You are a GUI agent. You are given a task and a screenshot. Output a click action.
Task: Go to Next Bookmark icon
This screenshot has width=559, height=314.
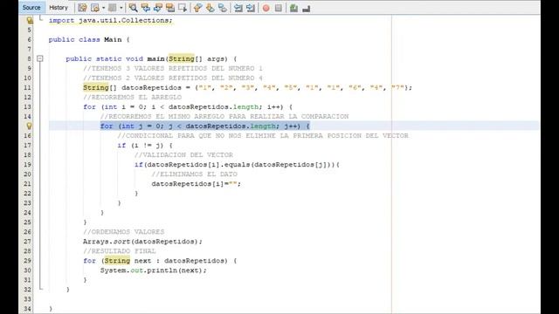pyautogui.click(x=210, y=8)
